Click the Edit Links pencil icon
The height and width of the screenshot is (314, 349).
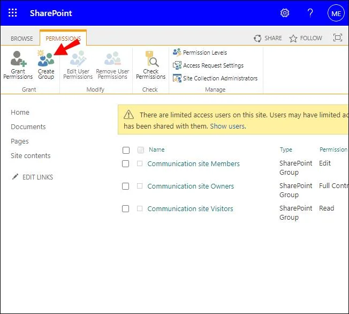(15, 177)
